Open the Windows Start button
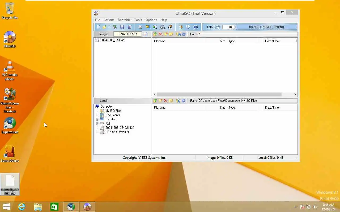Image resolution: width=340 pixels, height=212 pixels. coord(6,207)
